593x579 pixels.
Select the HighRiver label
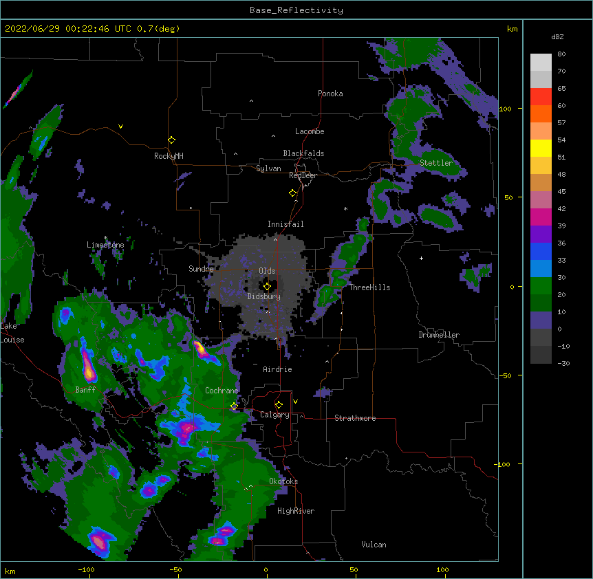pyautogui.click(x=296, y=511)
